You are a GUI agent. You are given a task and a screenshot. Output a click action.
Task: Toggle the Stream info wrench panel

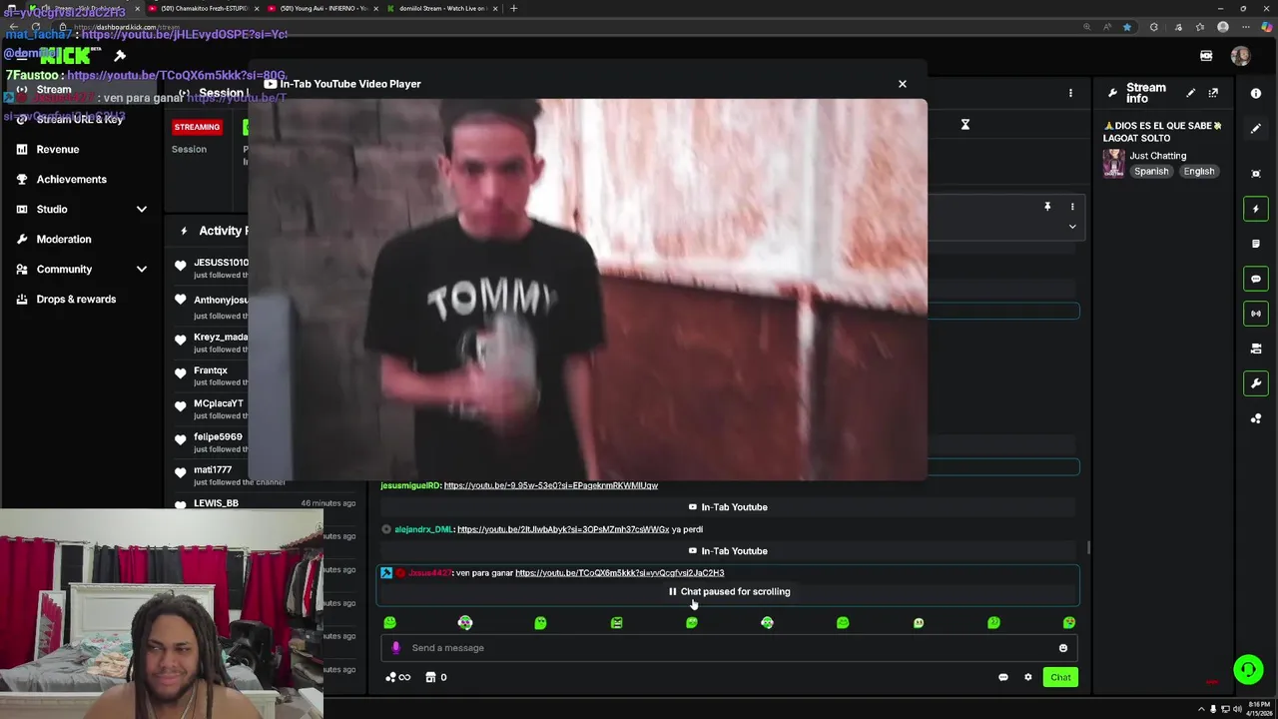coord(1256,383)
